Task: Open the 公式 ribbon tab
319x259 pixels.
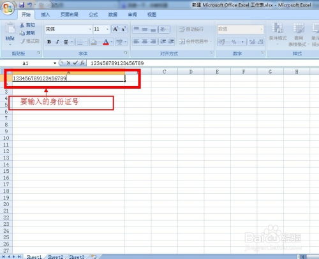Action: click(x=93, y=15)
